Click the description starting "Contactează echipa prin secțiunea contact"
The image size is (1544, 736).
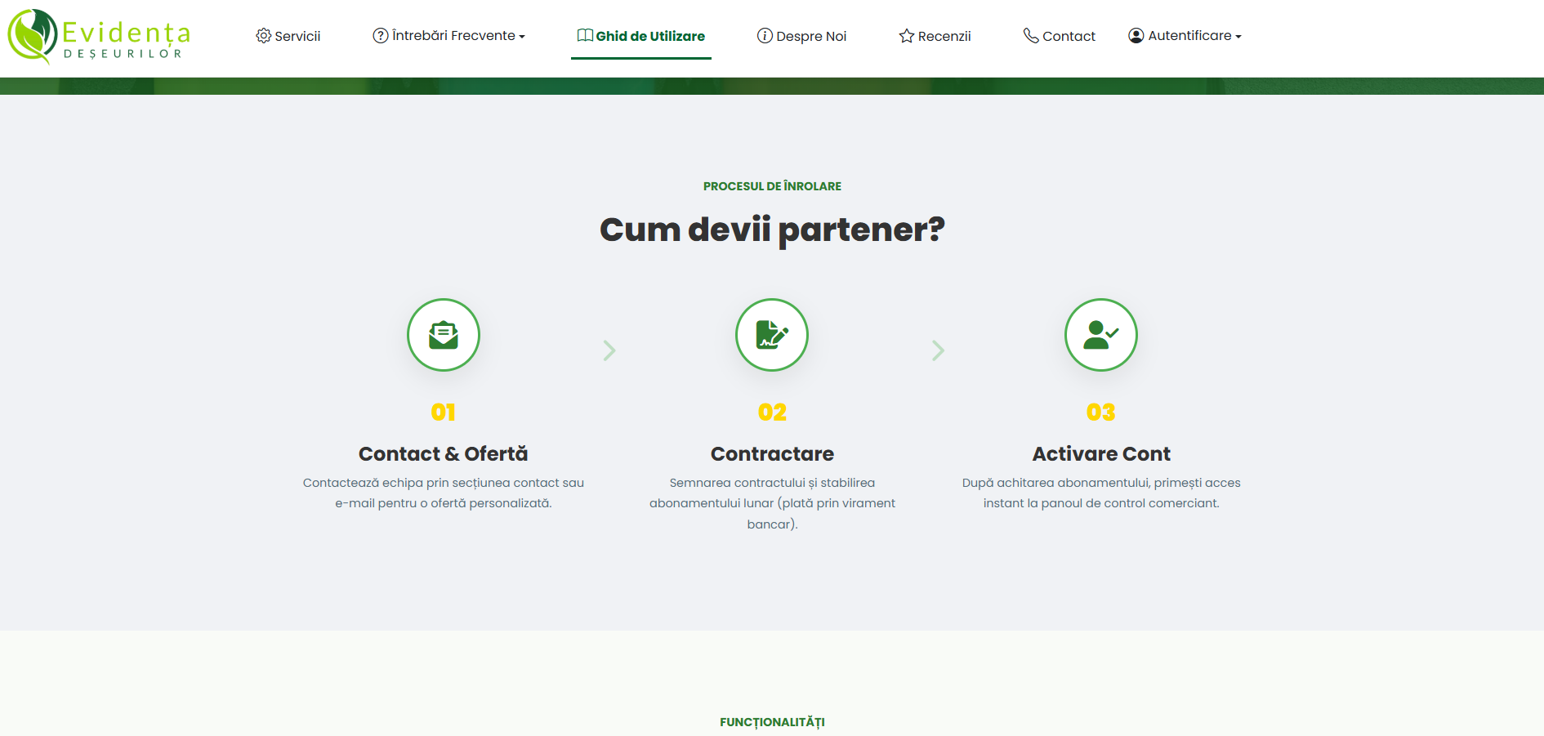pos(444,493)
